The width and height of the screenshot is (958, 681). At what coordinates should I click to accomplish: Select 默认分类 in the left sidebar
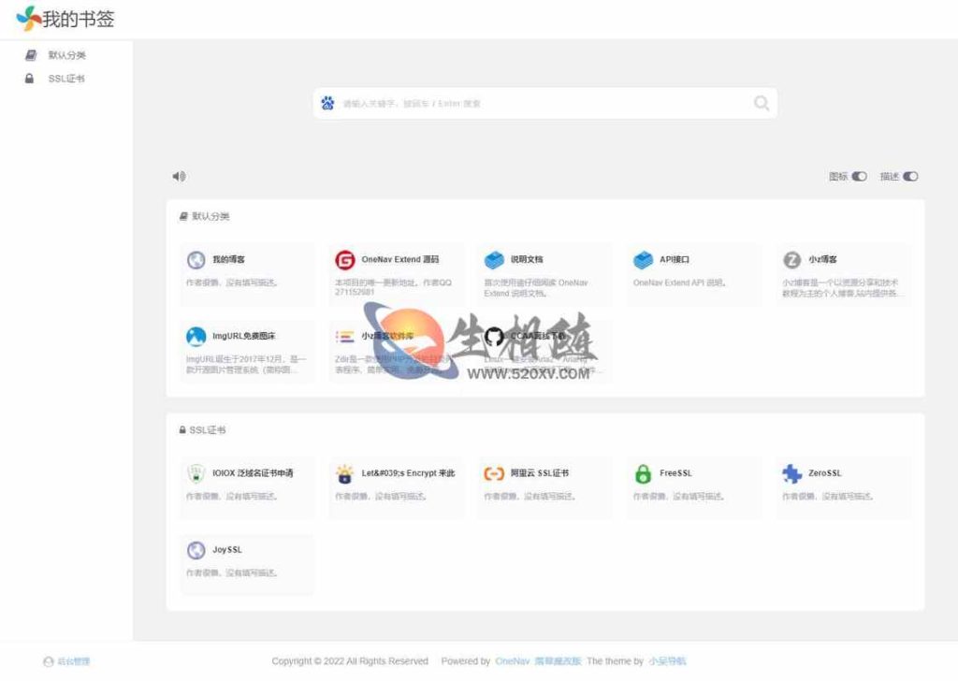(66, 55)
